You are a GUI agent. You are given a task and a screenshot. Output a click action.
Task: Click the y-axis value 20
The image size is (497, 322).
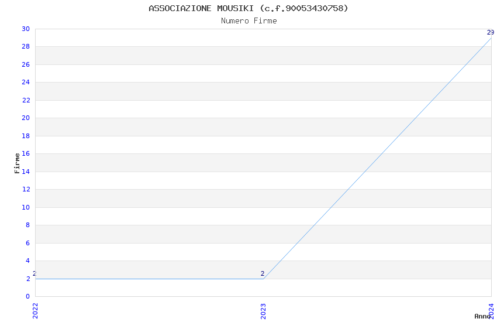tap(26, 118)
